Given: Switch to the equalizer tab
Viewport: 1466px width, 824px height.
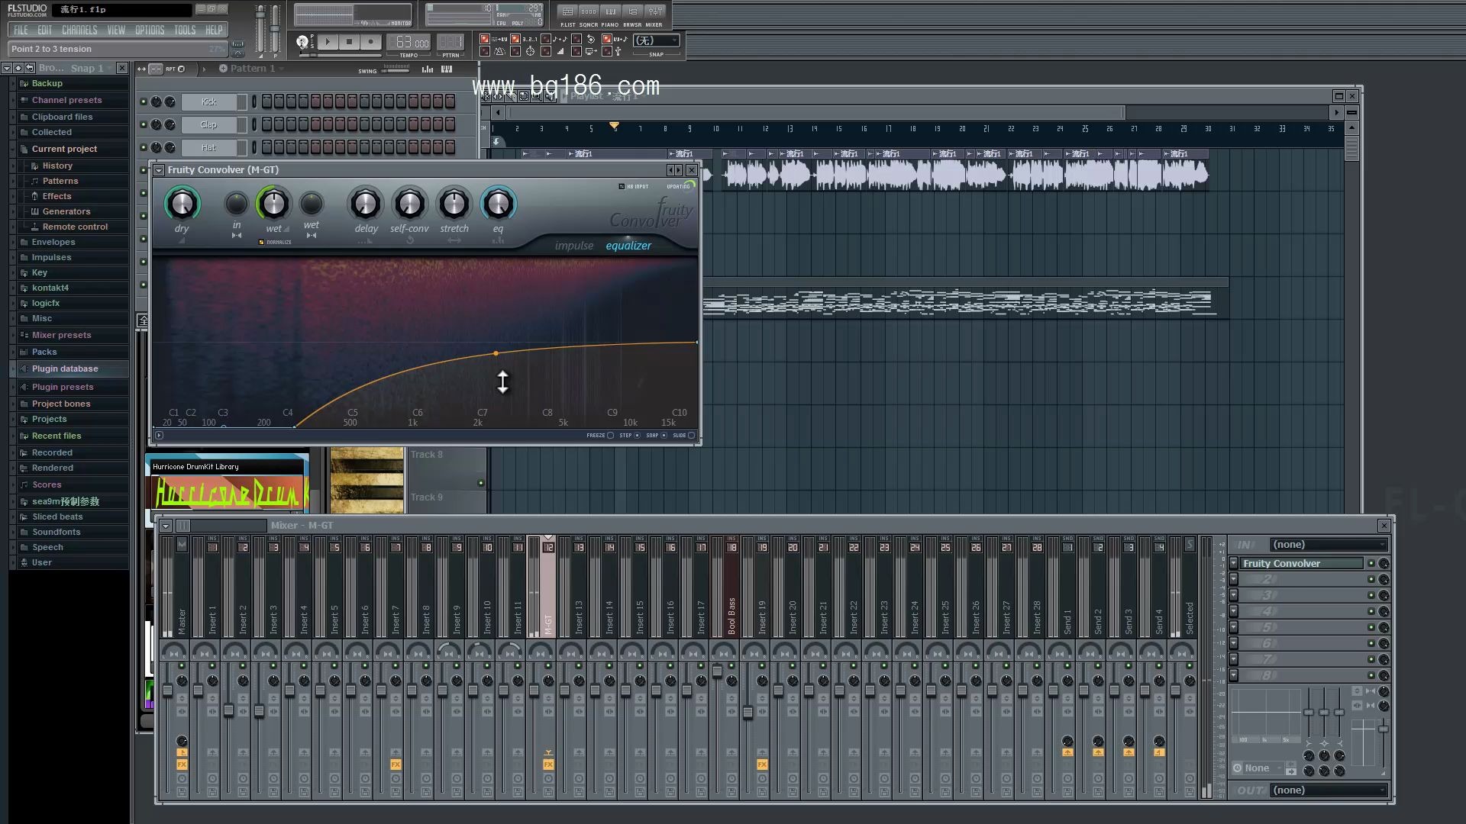Looking at the screenshot, I should click(x=628, y=246).
